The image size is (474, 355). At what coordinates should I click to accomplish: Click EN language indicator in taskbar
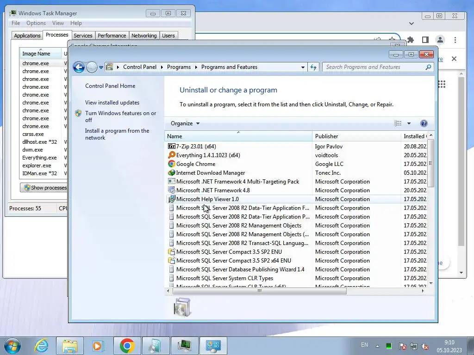point(364,345)
